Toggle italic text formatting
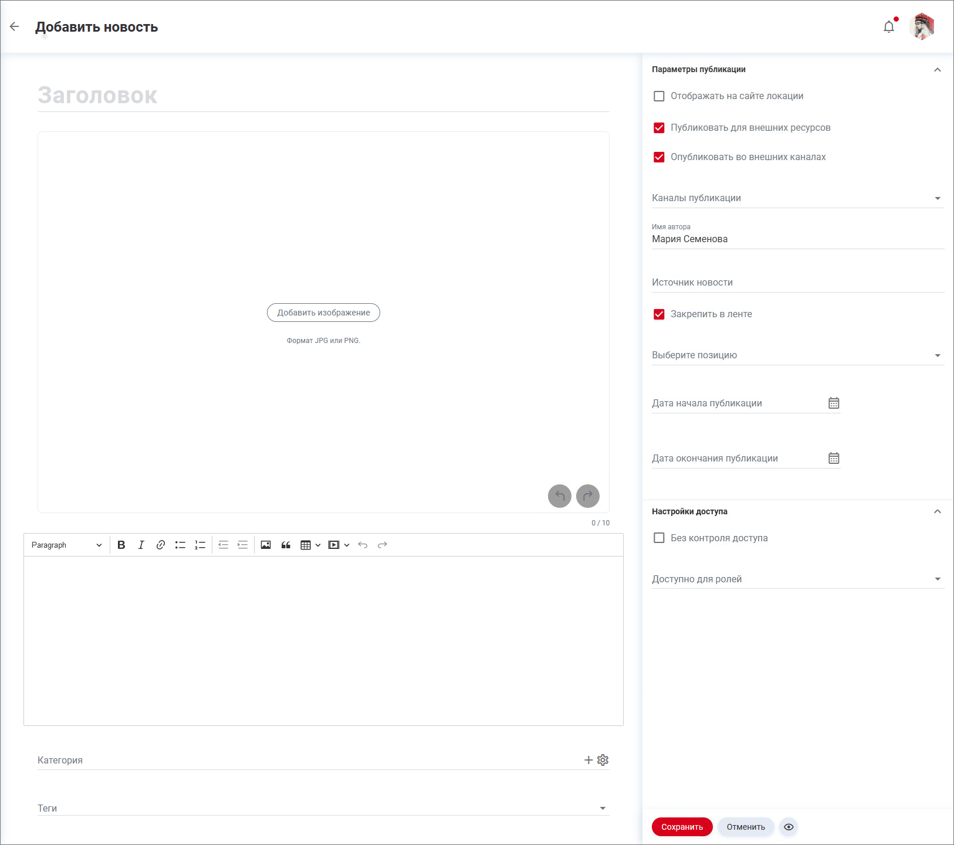This screenshot has height=845, width=954. [x=141, y=545]
